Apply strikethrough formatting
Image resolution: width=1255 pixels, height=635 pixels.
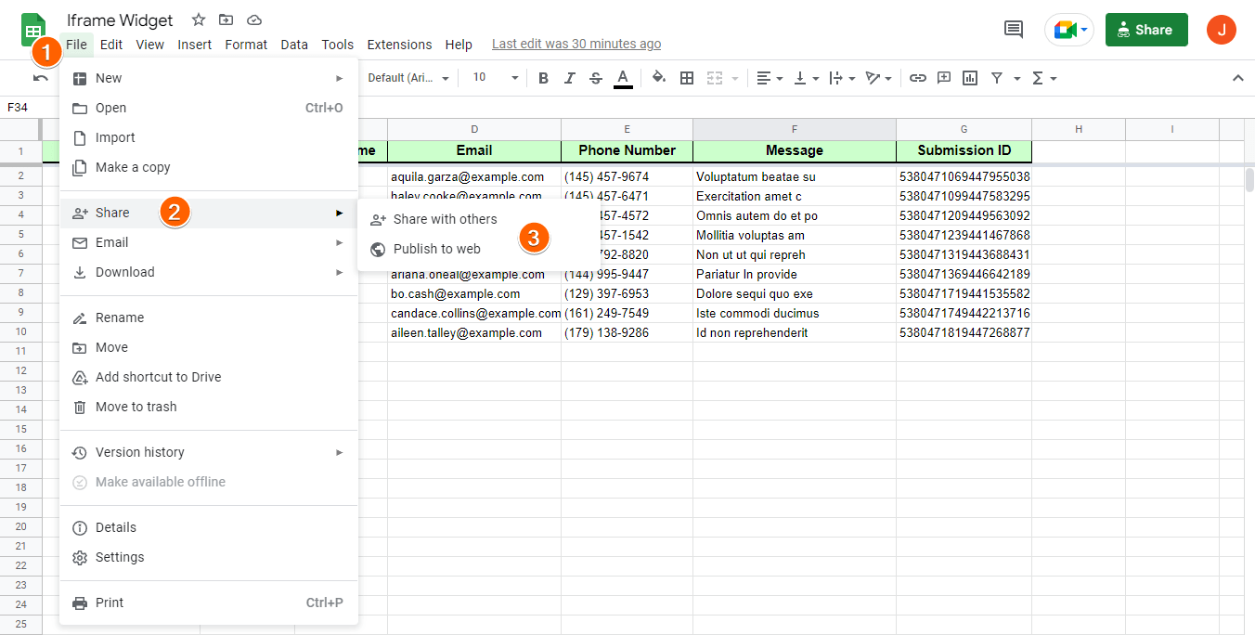596,78
